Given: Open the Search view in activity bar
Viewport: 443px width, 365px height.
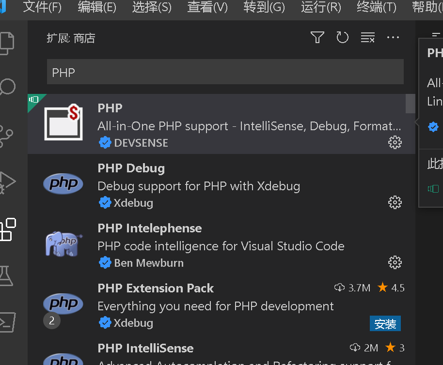Looking at the screenshot, I should coord(7,88).
